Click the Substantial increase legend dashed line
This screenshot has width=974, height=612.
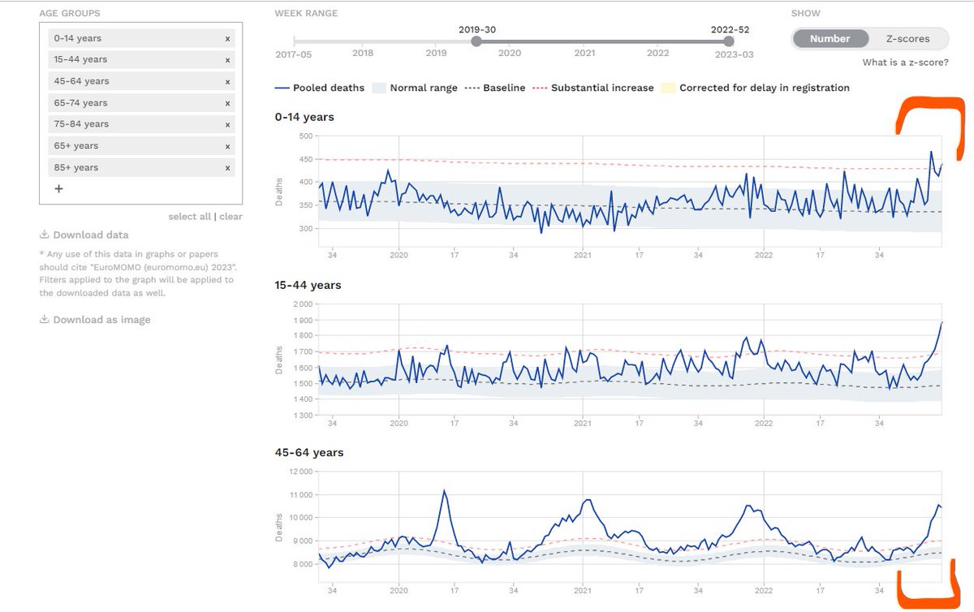click(540, 88)
